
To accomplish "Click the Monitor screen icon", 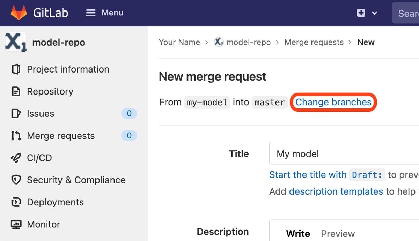I will click(16, 224).
